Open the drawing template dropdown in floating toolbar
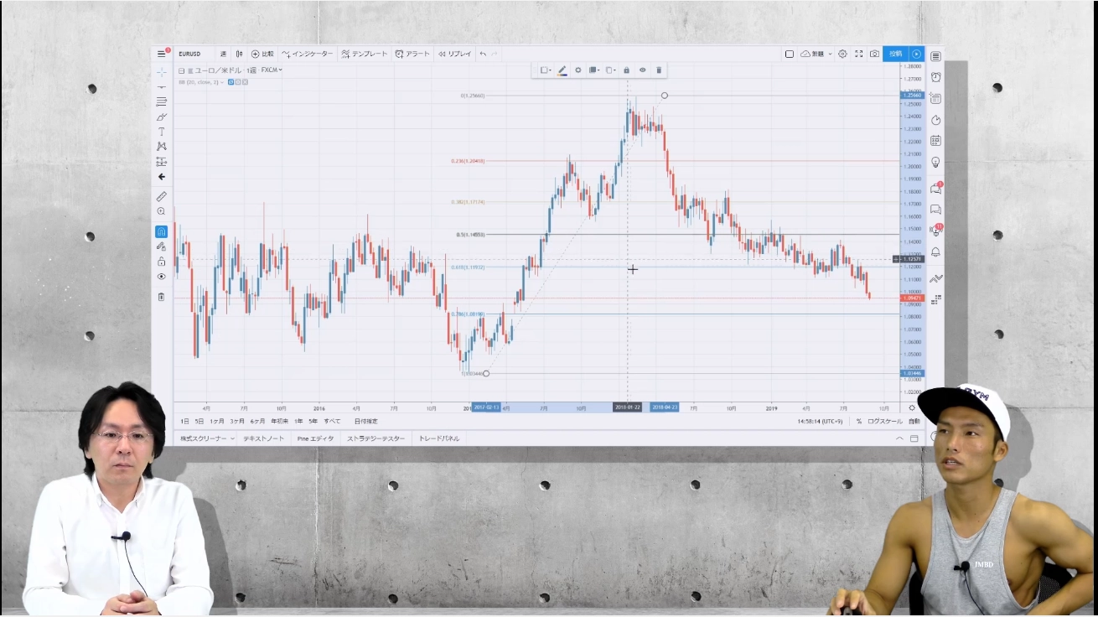Image resolution: width=1098 pixels, height=617 pixels. pyautogui.click(x=546, y=70)
